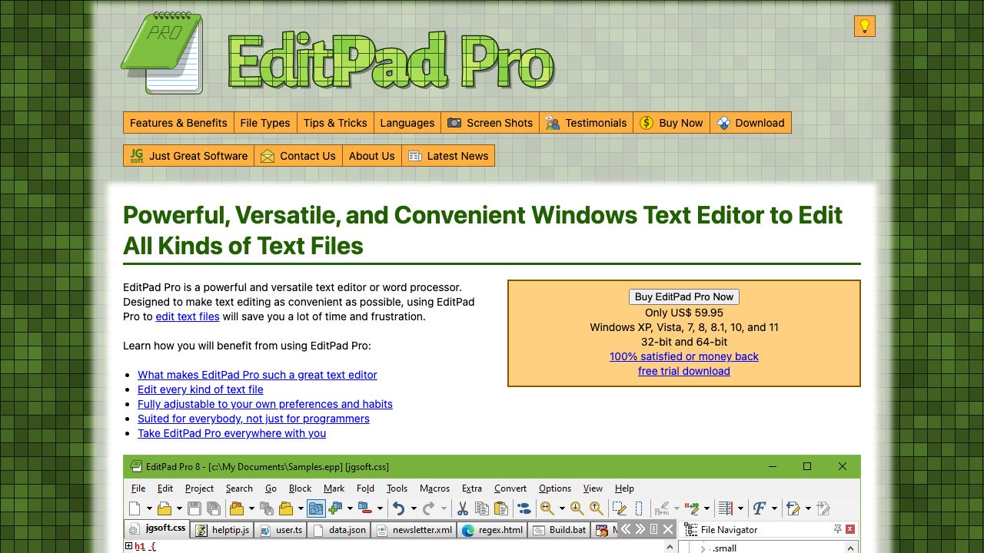Open Suited for everybody link
This screenshot has width=984, height=553.
point(254,419)
